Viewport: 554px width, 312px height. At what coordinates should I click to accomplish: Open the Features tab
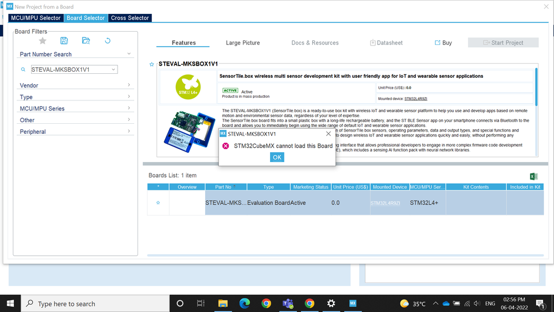click(x=184, y=43)
